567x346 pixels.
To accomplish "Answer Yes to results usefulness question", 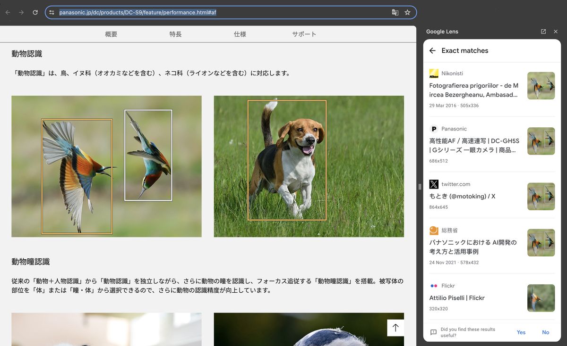I will [521, 332].
